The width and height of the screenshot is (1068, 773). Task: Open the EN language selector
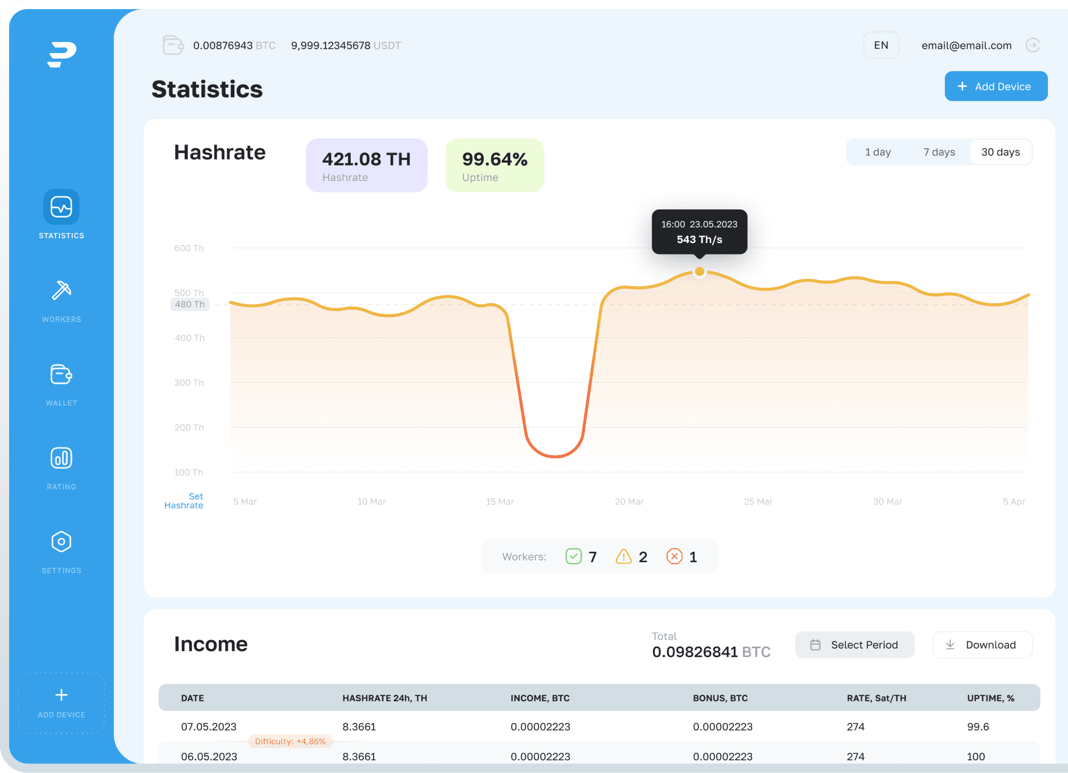tap(881, 45)
